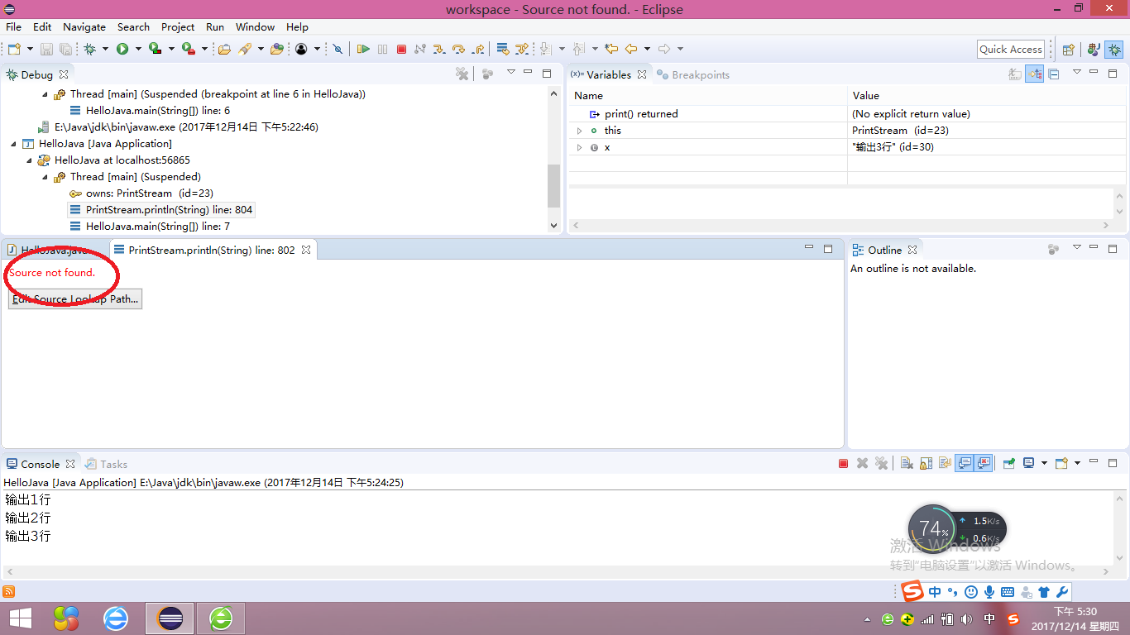The image size is (1130, 635).
Task: Close the Outline view tab
Action: (x=912, y=250)
